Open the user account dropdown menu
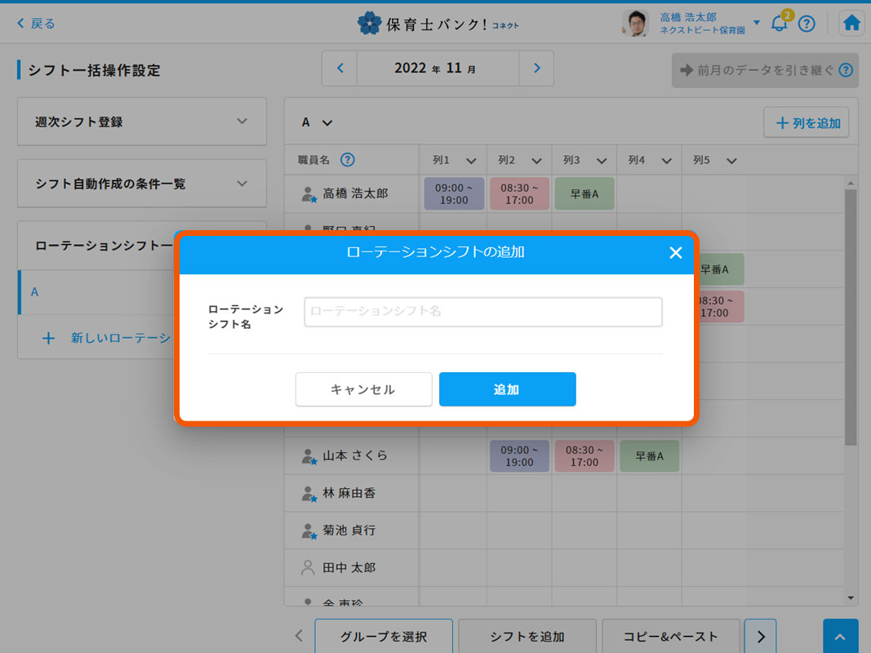This screenshot has height=653, width=871. (757, 23)
